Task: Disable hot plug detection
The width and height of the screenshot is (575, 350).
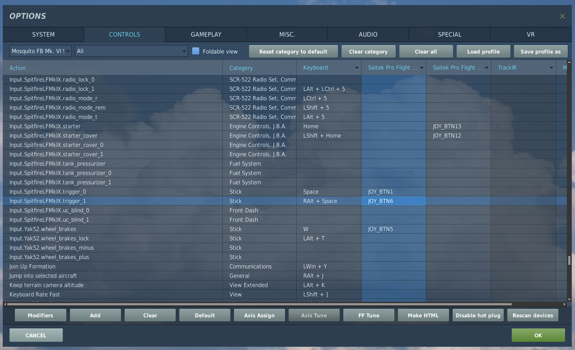Action: point(478,315)
